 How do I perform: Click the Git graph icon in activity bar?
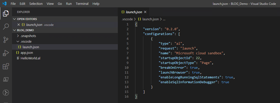coord(6,93)
